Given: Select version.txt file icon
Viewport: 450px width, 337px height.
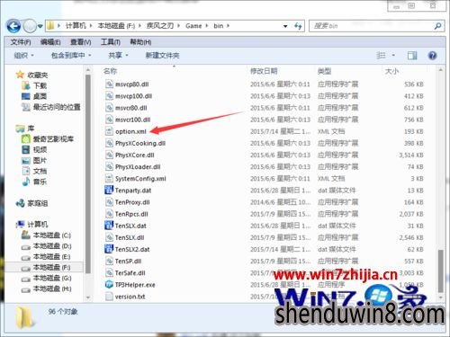Looking at the screenshot, I should 109,297.
